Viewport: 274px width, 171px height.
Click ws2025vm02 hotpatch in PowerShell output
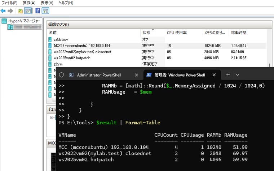tap(86, 159)
